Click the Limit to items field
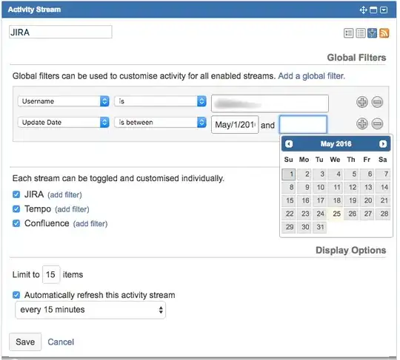 [51, 274]
